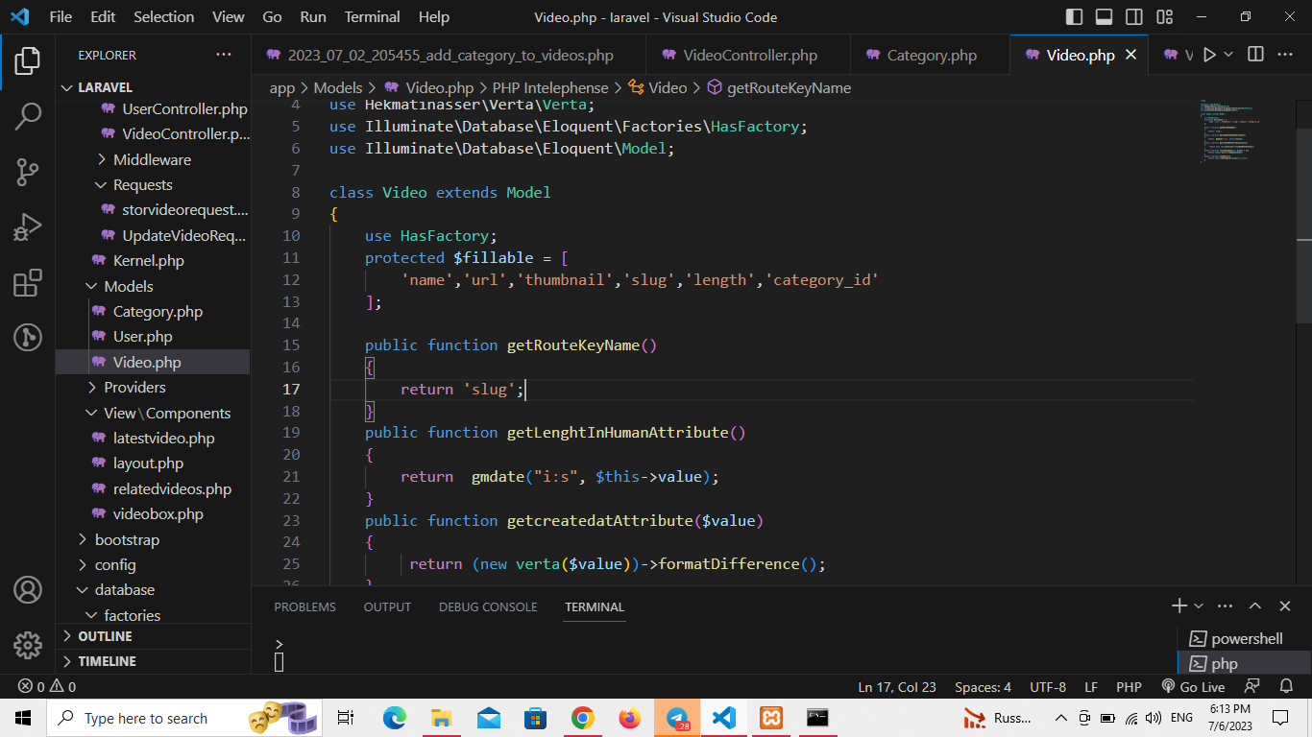
Task: Click Ln 17, Col 23 in status bar
Action: (896, 687)
